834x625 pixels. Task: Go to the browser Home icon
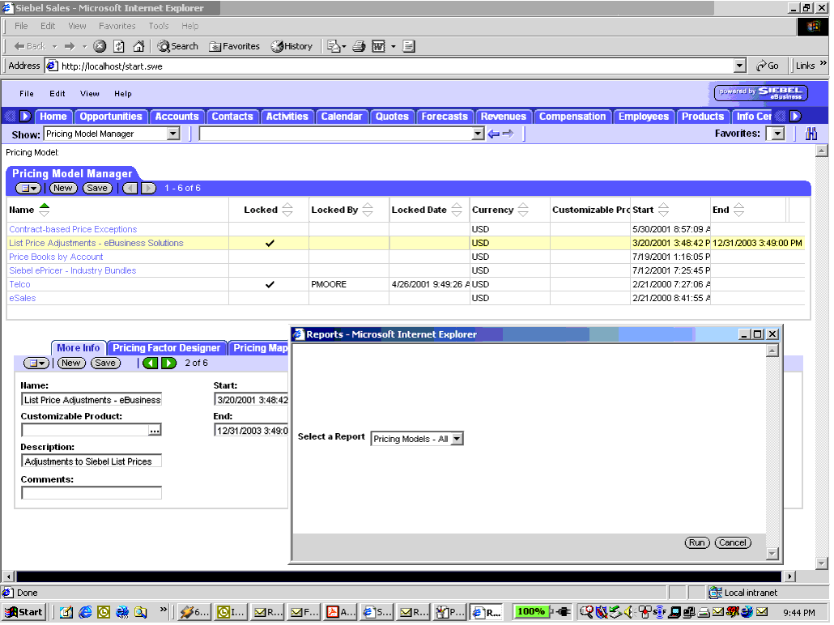coord(138,46)
